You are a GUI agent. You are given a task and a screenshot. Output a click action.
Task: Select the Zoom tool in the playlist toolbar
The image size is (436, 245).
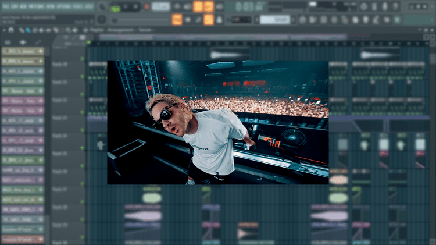click(69, 30)
